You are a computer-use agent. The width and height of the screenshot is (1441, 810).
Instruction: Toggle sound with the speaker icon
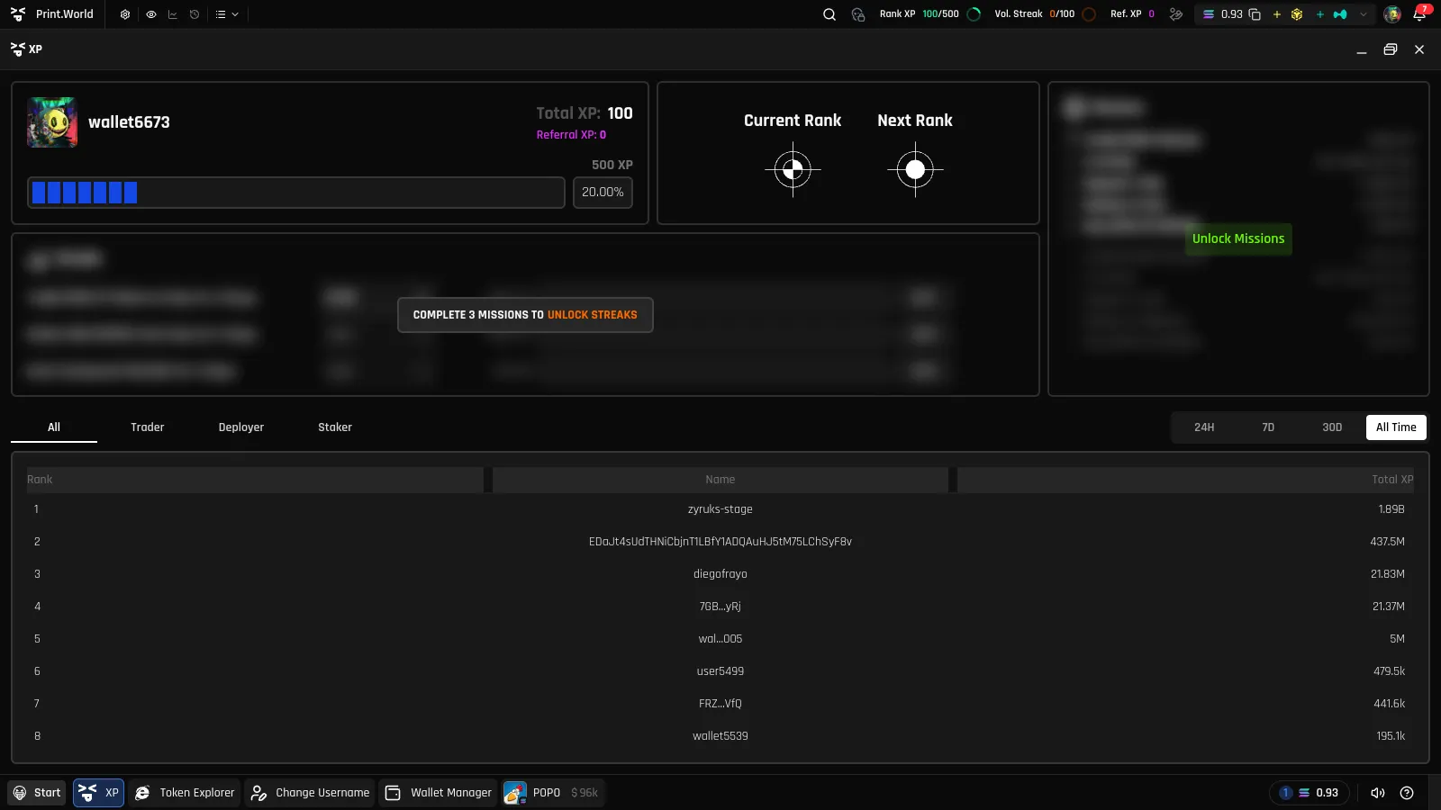(1377, 793)
